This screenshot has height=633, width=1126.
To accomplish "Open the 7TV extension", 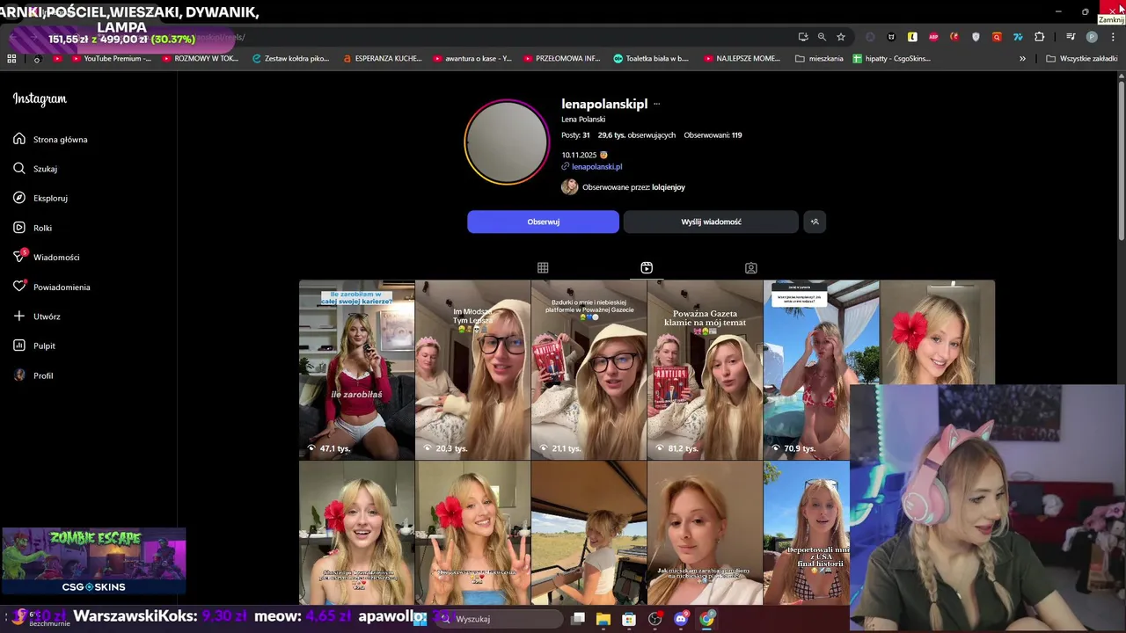I will (1018, 37).
